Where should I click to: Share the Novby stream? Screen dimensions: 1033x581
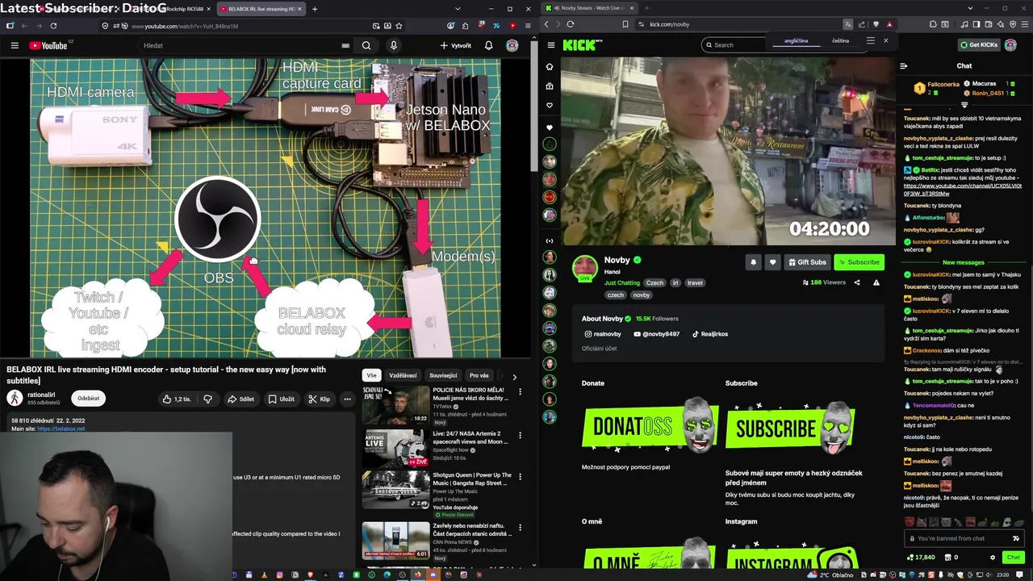click(856, 282)
